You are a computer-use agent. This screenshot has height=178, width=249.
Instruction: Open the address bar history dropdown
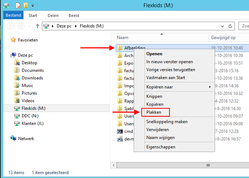(x=223, y=26)
